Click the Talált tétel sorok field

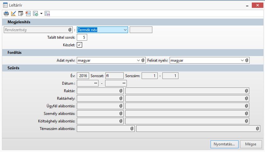82,37
